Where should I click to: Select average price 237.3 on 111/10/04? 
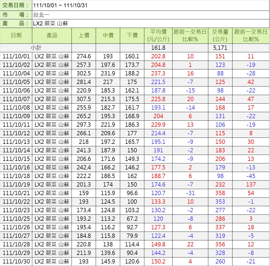click(x=158, y=73)
